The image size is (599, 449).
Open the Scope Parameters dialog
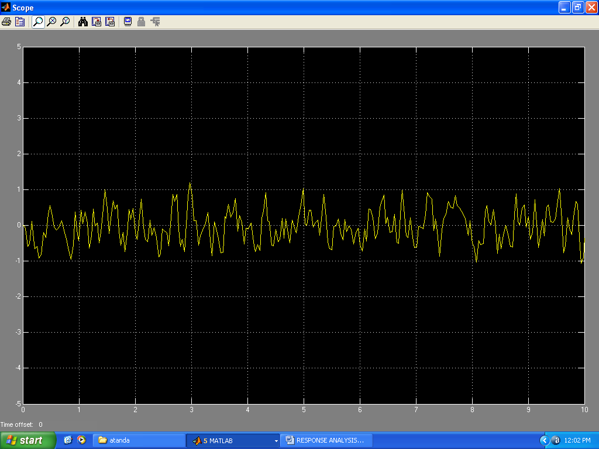[x=20, y=22]
